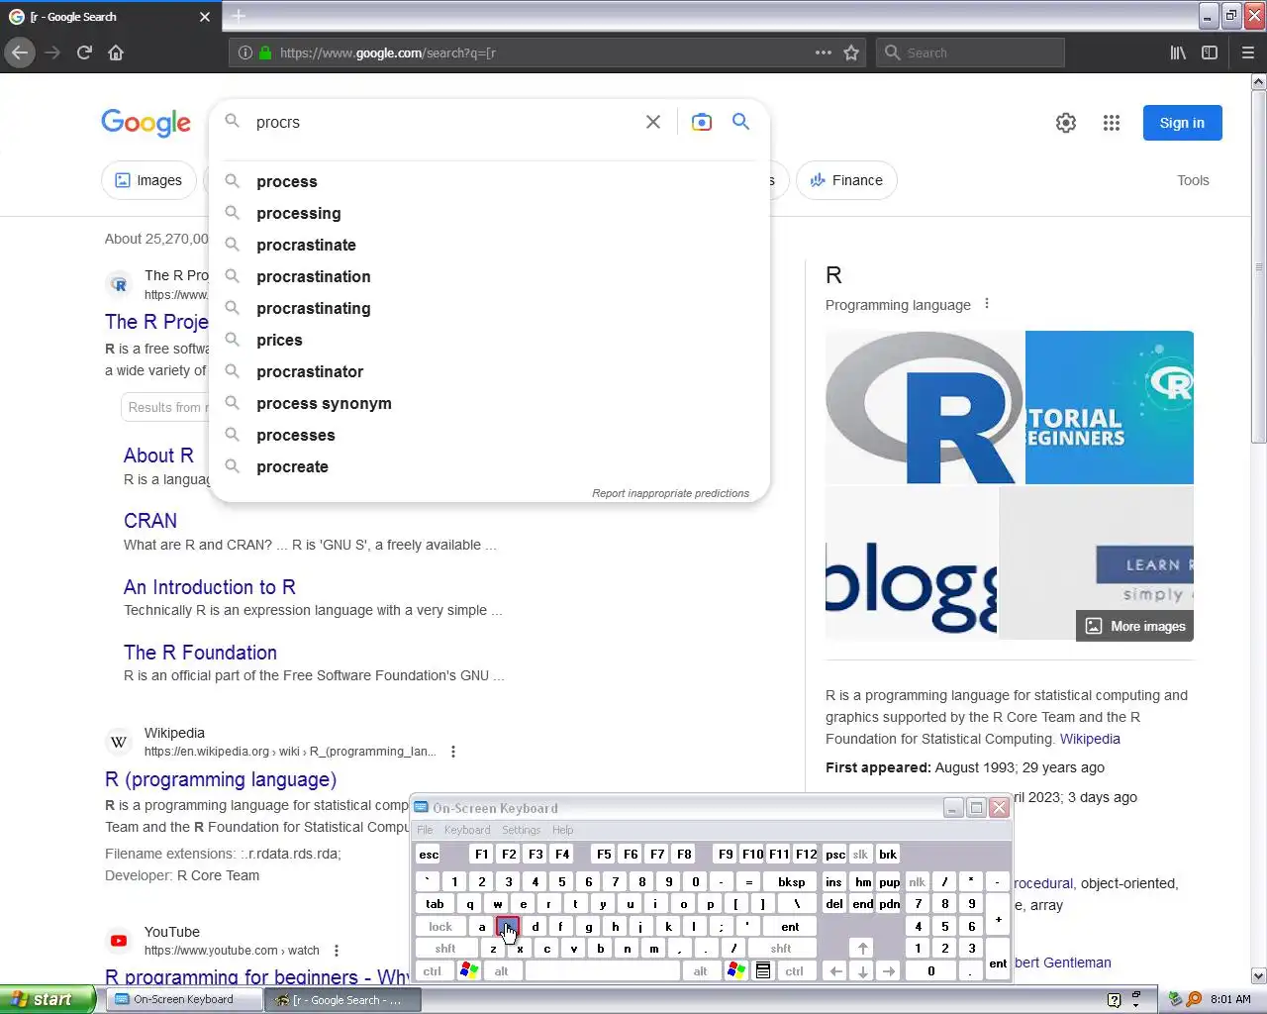1267x1014 pixels.
Task: Click More images button in knowledge panel
Action: coord(1134,626)
